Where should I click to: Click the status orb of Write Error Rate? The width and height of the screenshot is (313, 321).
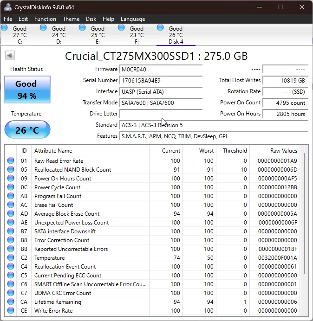click(x=11, y=310)
